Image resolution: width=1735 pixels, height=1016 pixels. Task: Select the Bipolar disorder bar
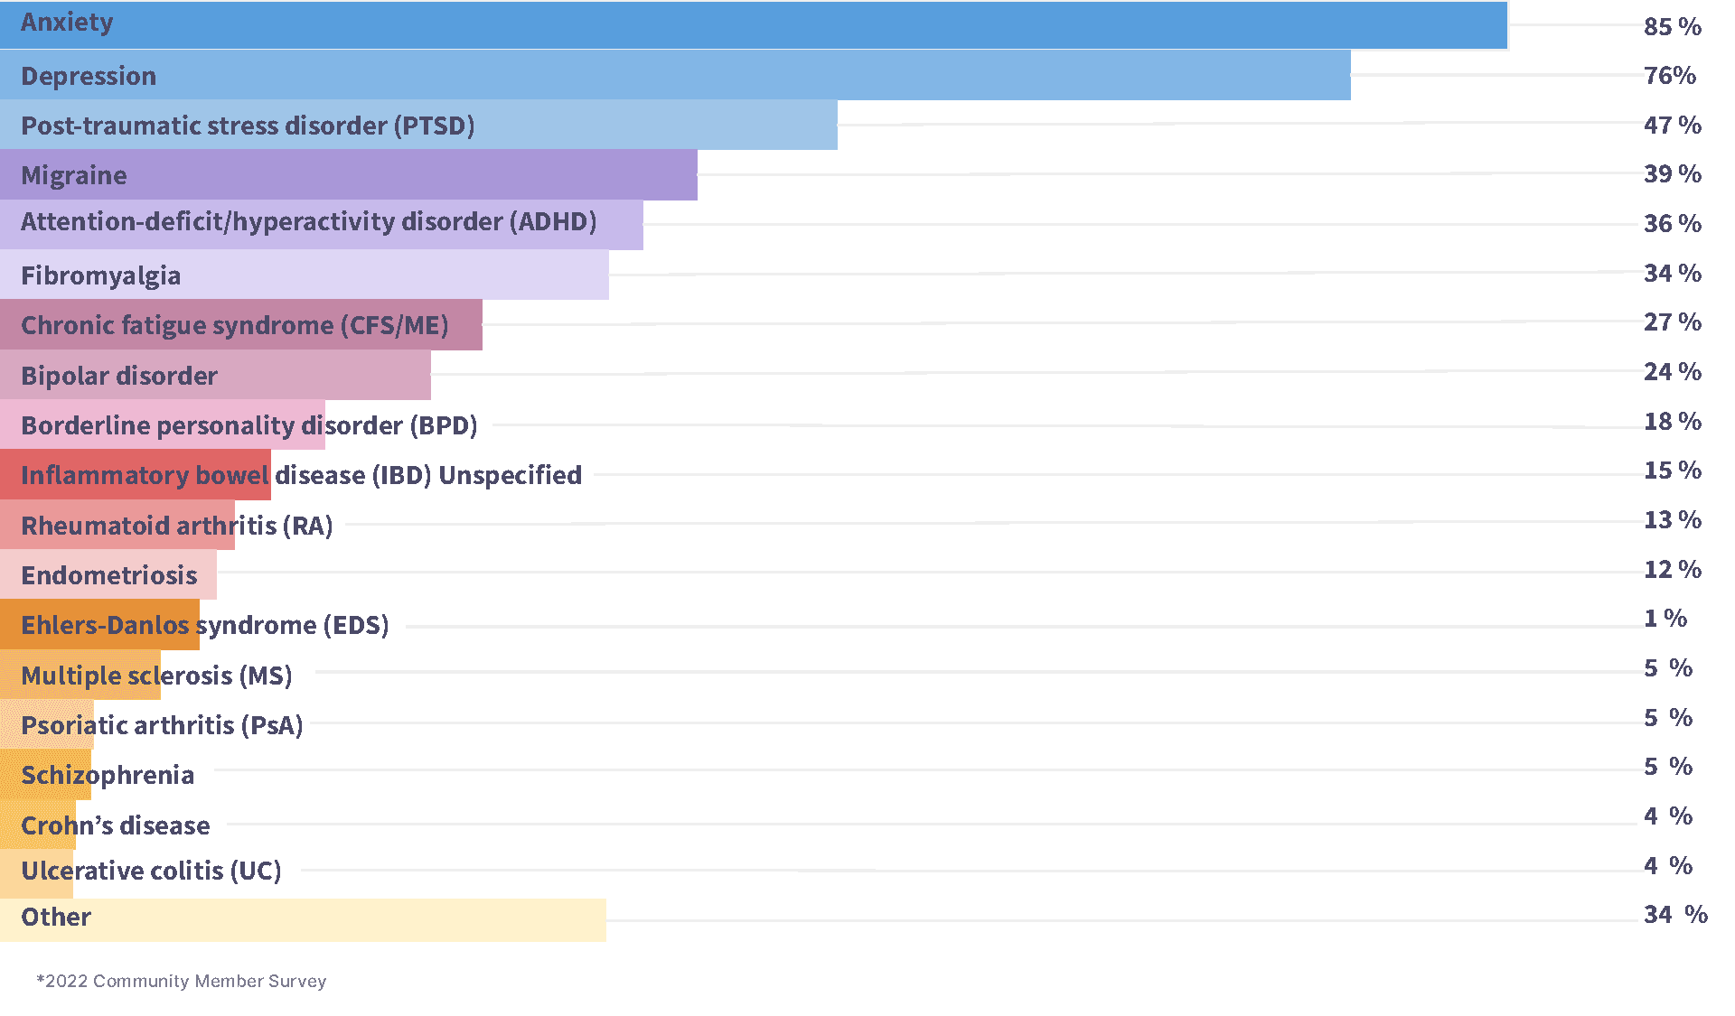pos(316,376)
